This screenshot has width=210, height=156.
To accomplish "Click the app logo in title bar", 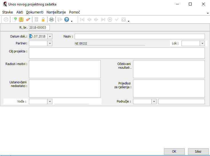I will click(x=5, y=4).
